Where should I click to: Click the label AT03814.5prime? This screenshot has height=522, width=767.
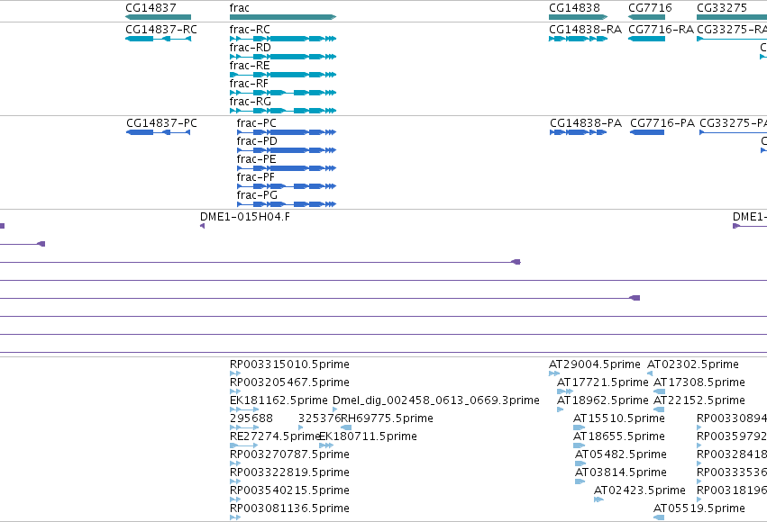point(621,472)
